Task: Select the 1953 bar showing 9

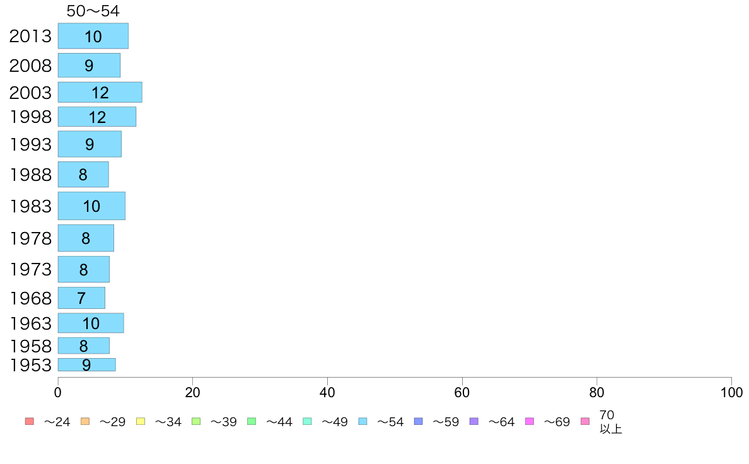Action: click(x=87, y=364)
